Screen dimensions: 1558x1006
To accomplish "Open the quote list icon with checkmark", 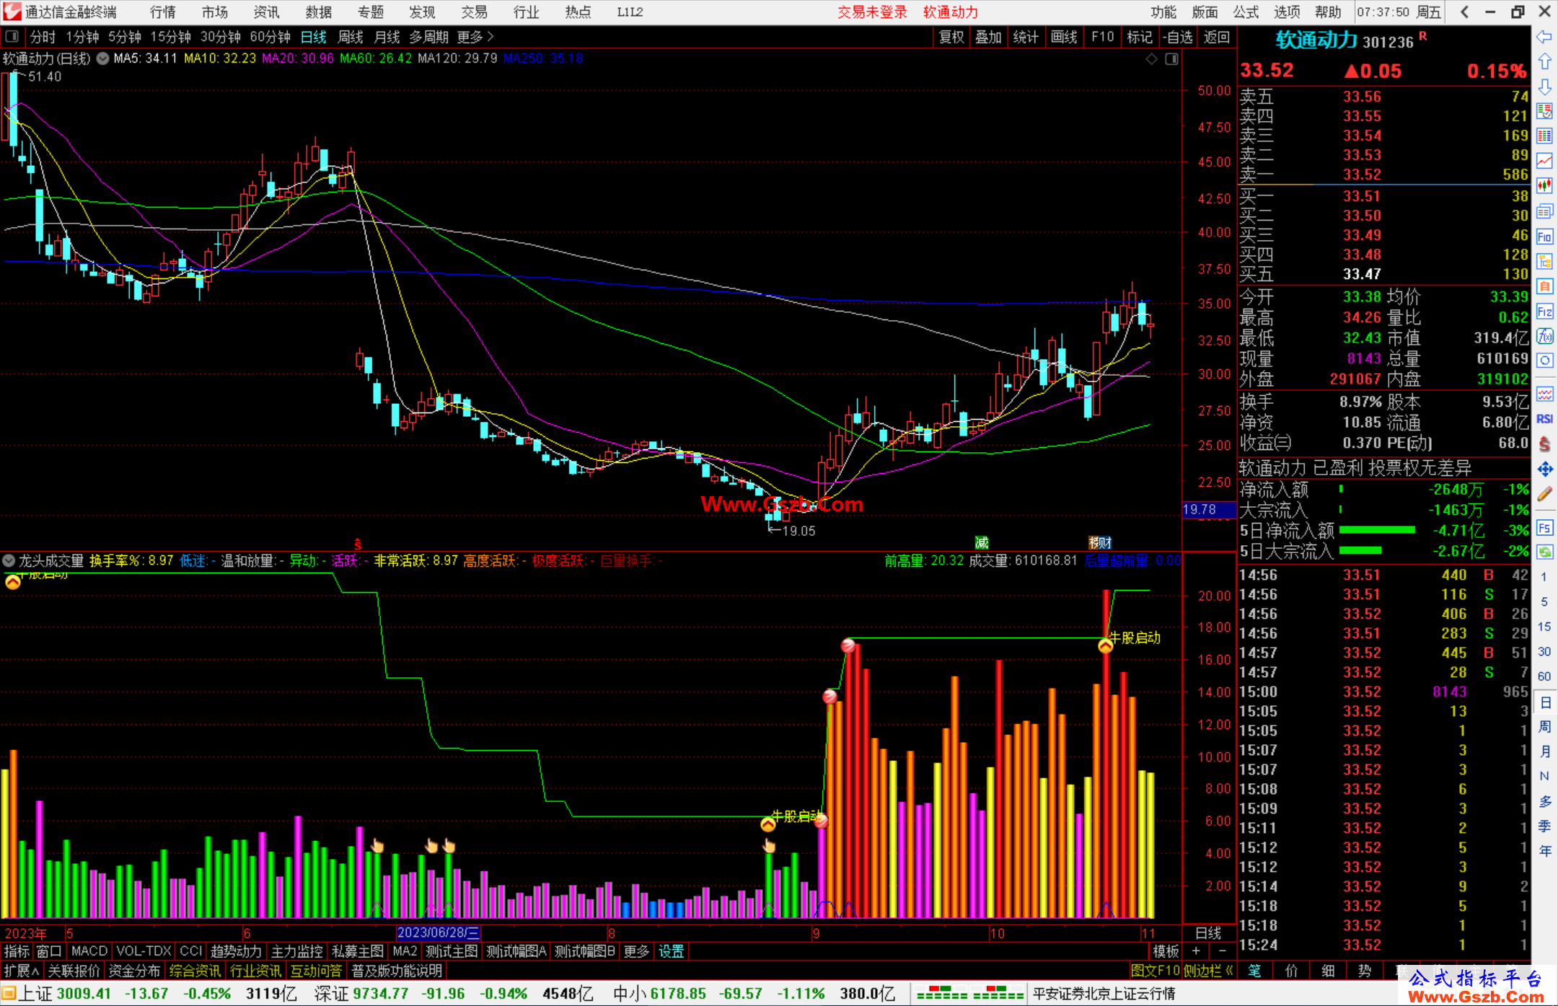I will tap(1544, 112).
